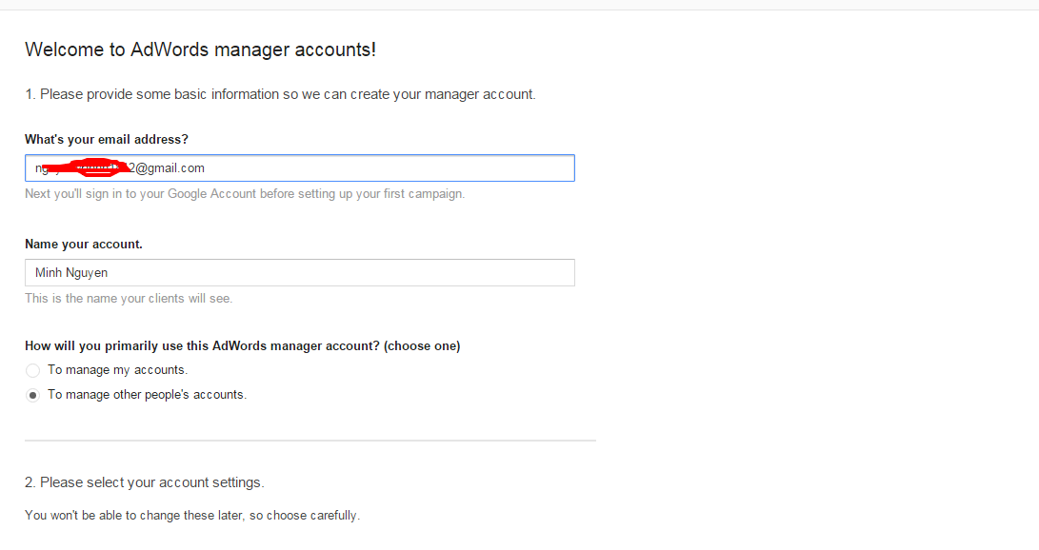Click 'This is the name your clients will see.' hint

tap(129, 299)
